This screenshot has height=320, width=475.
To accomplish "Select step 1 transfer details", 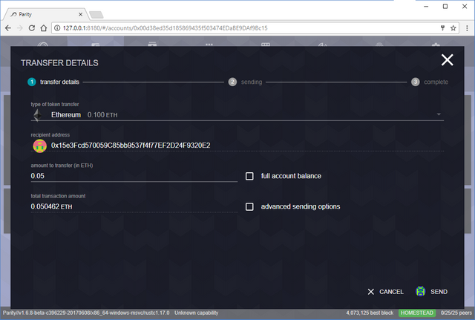I will pyautogui.click(x=53, y=82).
